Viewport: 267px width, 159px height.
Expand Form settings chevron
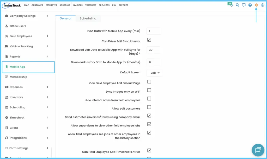[47, 148]
